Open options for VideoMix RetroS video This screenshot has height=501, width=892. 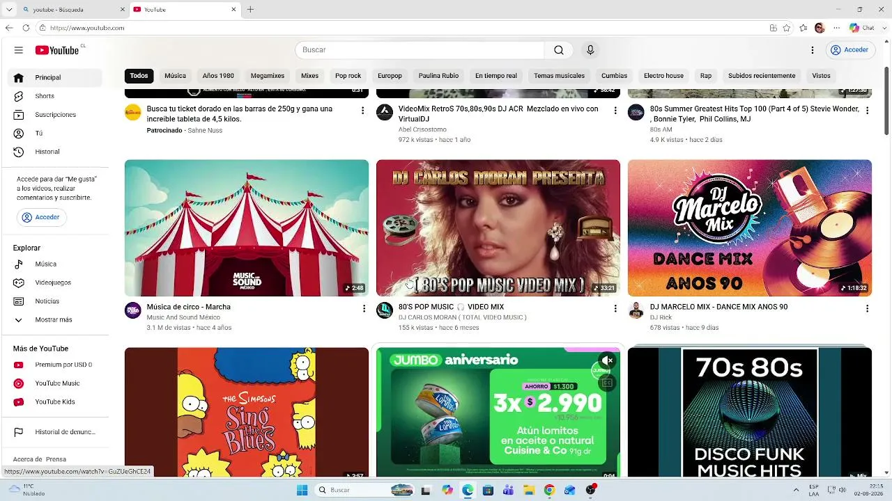(x=615, y=111)
